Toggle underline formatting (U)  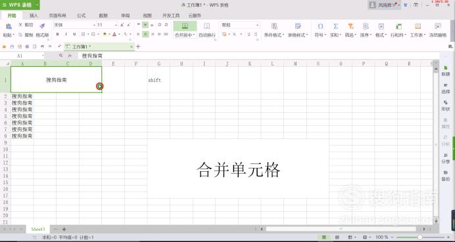pos(74,35)
